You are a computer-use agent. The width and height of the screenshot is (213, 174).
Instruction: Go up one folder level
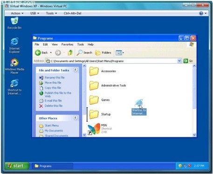coord(70,53)
